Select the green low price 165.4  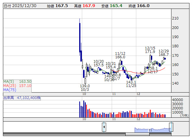click(x=116, y=6)
